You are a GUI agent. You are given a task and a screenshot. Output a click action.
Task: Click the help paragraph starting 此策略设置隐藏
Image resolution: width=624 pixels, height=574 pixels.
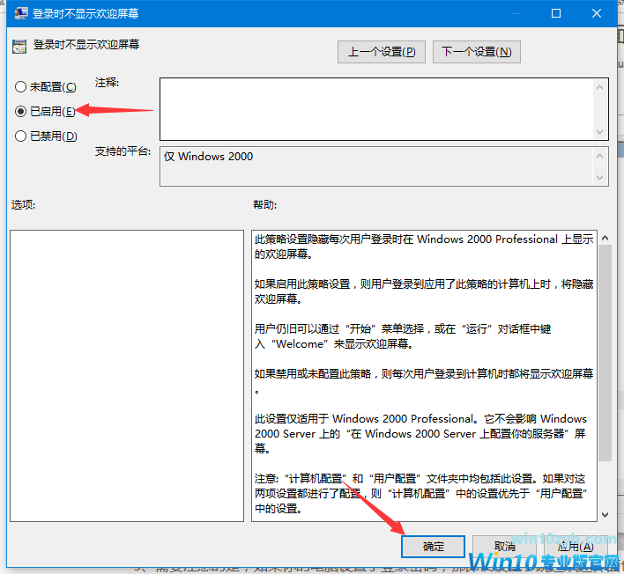point(424,247)
